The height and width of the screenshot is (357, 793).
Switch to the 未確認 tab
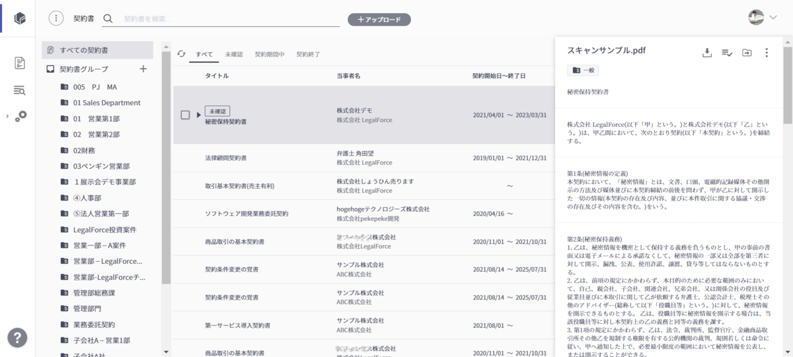pyautogui.click(x=233, y=54)
